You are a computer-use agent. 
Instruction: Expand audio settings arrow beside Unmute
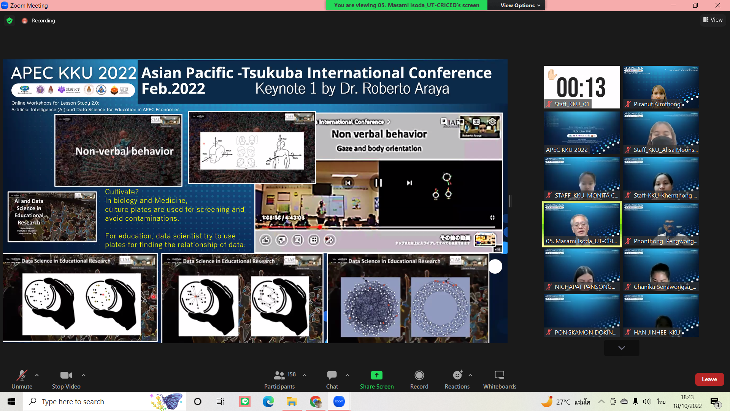point(37,375)
